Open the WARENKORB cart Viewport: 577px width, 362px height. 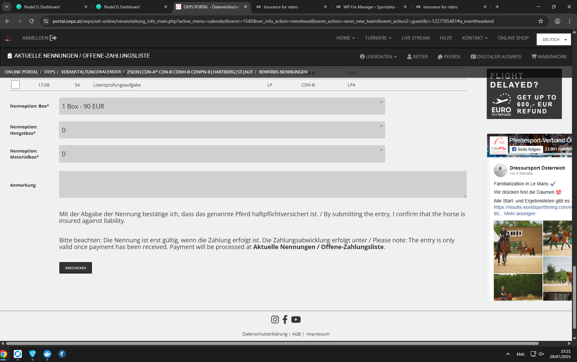[549, 57]
